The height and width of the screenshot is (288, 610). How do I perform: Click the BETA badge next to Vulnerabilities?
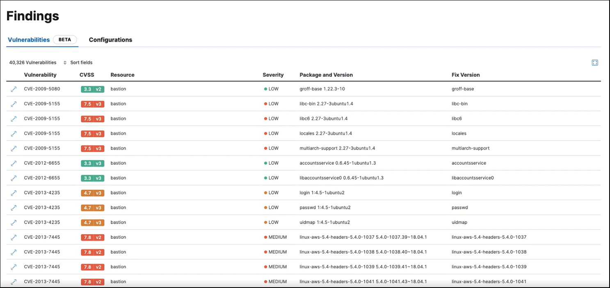point(65,39)
